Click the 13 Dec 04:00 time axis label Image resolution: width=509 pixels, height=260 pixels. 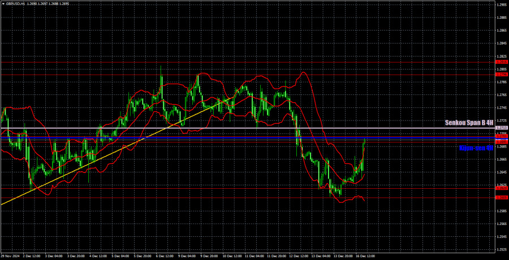(x=321, y=257)
